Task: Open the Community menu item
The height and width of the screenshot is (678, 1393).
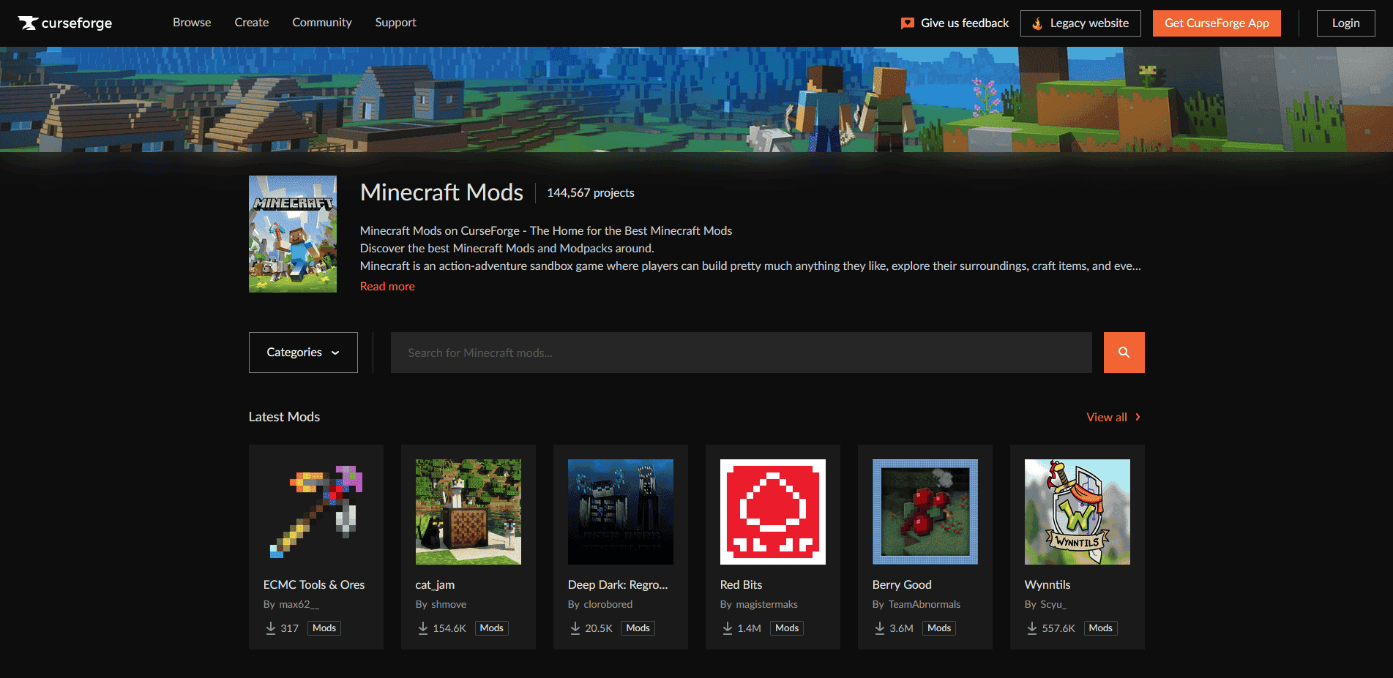Action: 322,23
